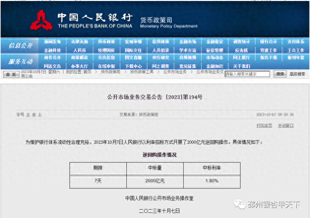Click the 关闭窗口 close window link

click(x=286, y=126)
